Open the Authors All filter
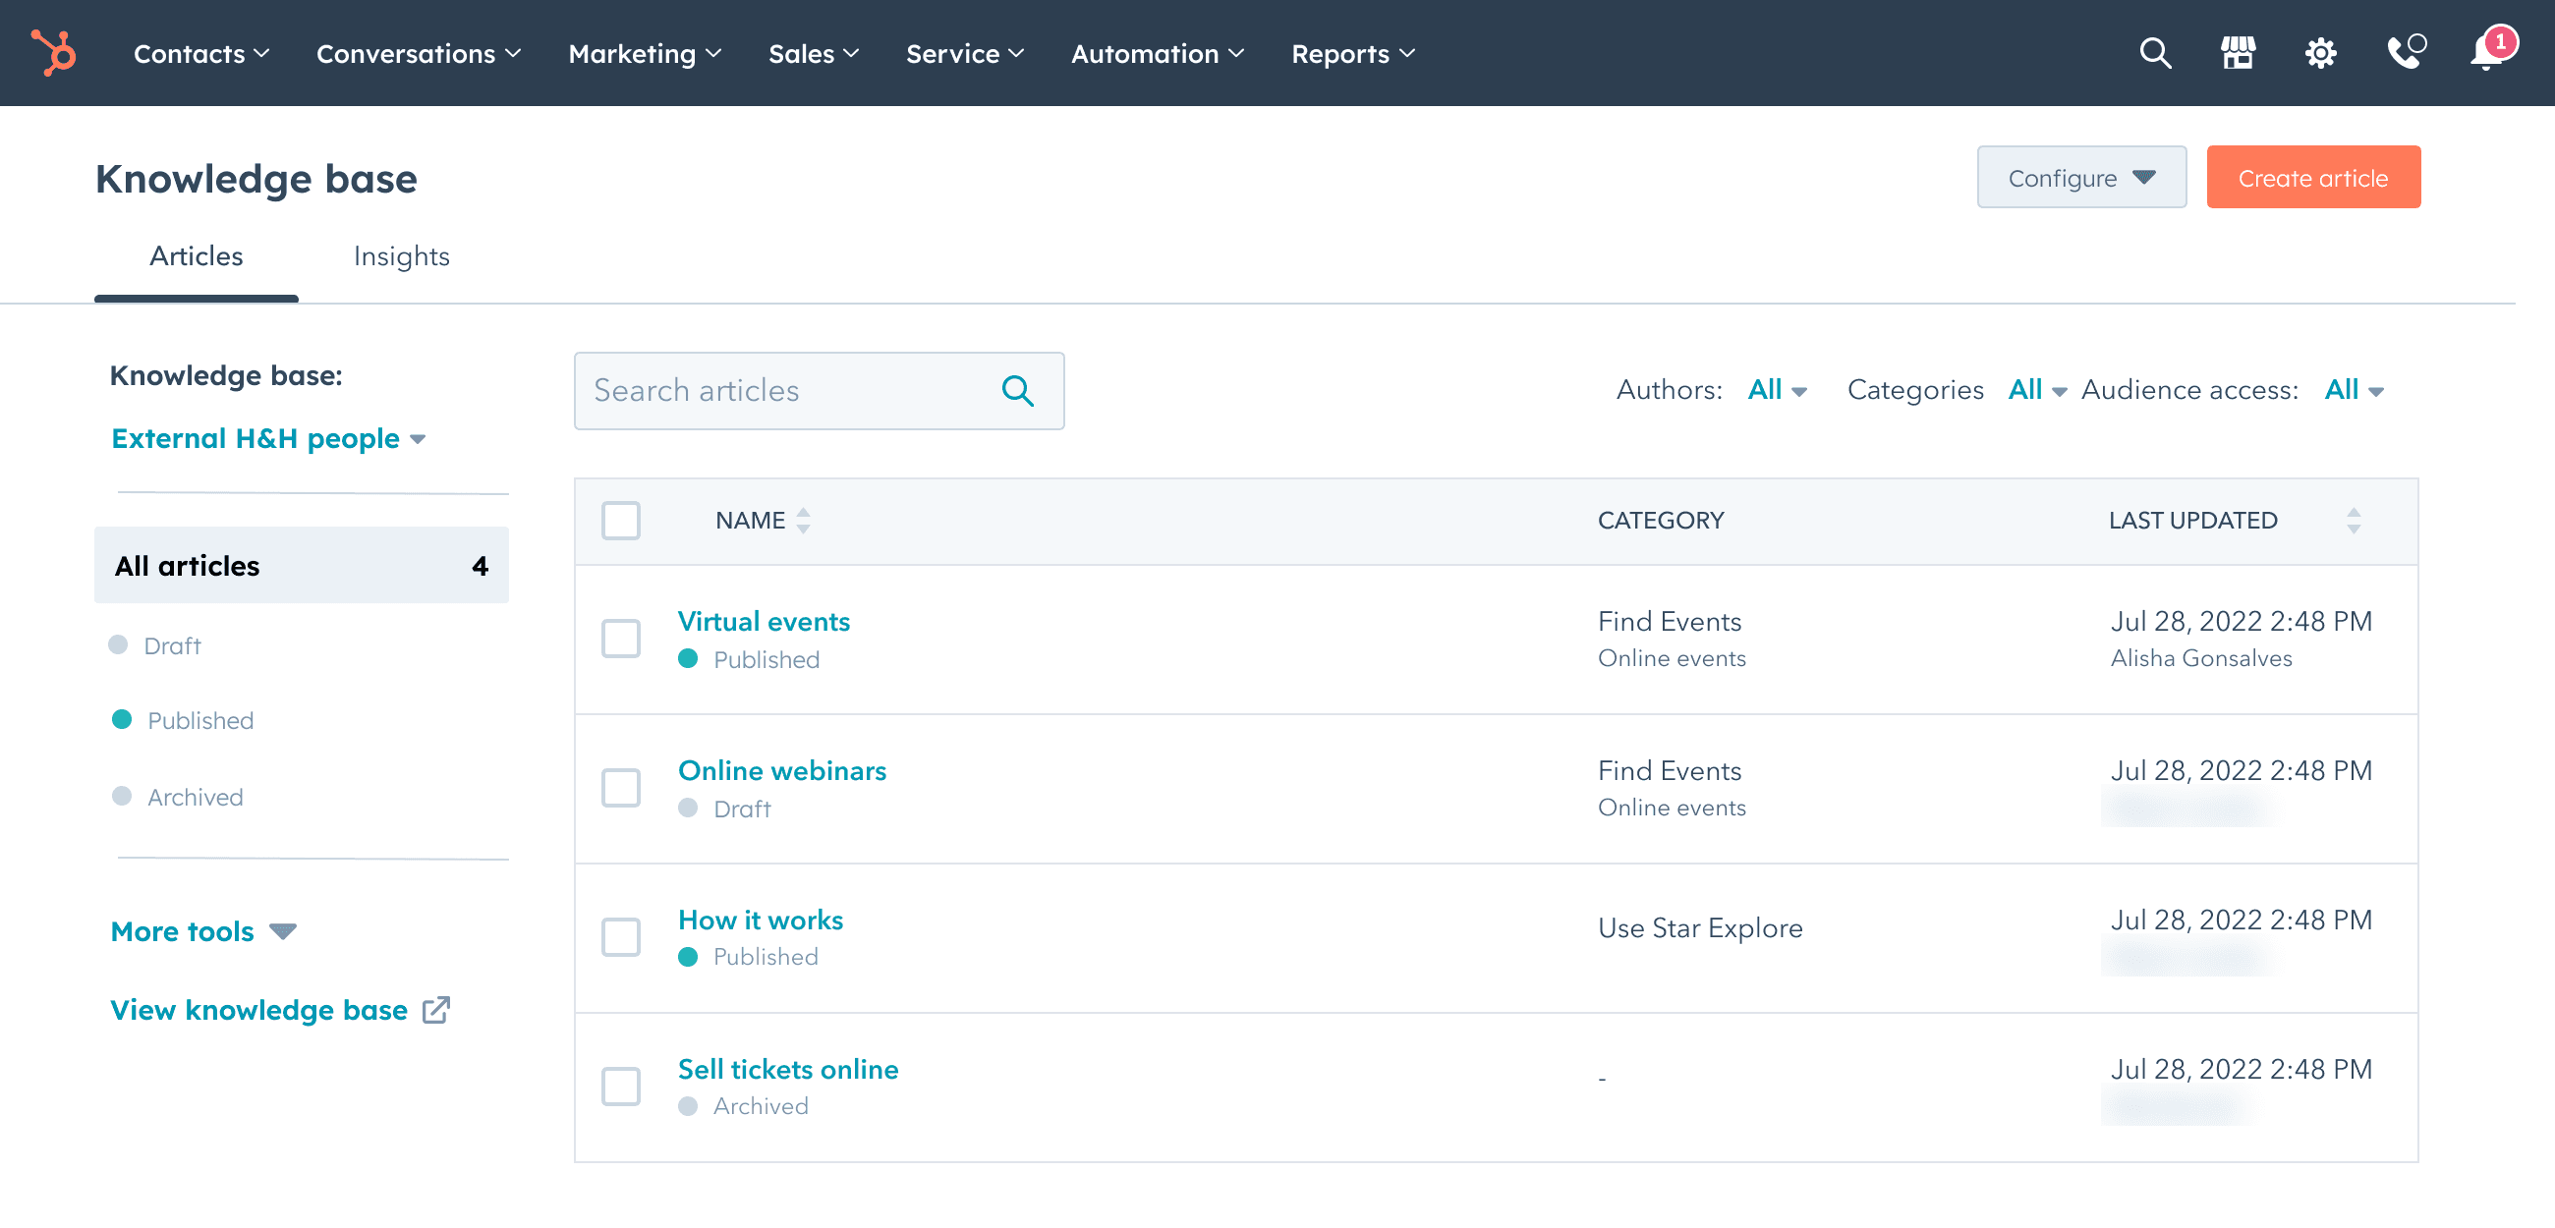 coord(1777,390)
